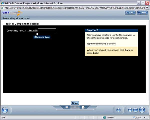Click the address bar URL
The image size is (150, 120).
tap(75, 7)
